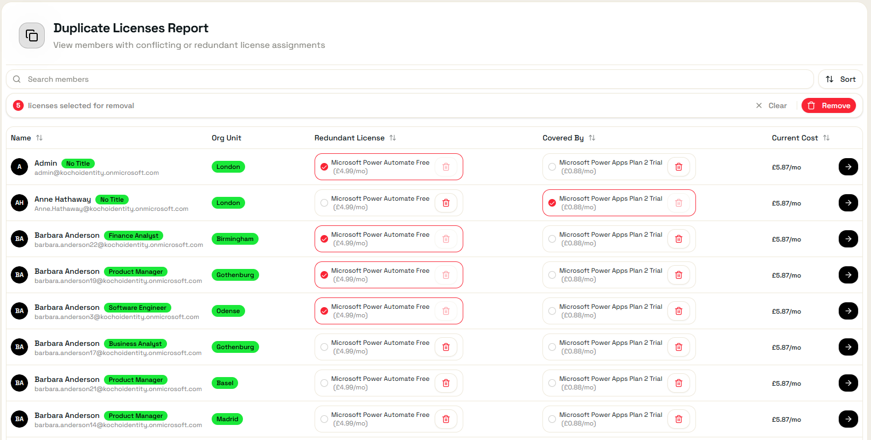Trash Power Apps Trial for barbara.anderson21

[679, 383]
